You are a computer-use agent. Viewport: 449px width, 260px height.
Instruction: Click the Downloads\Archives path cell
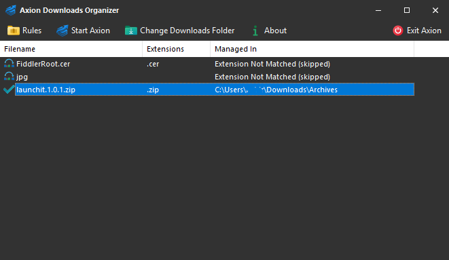[276, 90]
